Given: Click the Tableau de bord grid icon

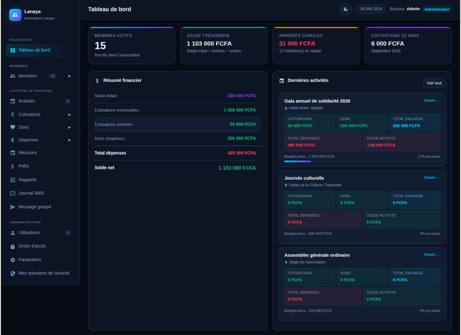Looking at the screenshot, I should (13, 50).
